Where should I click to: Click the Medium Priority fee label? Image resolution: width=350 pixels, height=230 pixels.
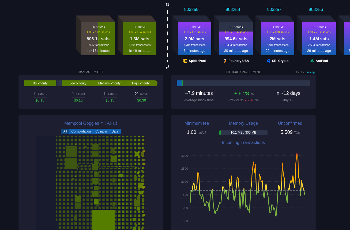[x=109, y=83]
